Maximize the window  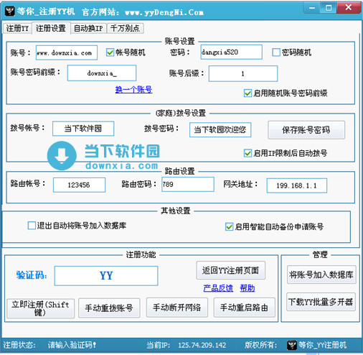pyautogui.click(x=329, y=8)
